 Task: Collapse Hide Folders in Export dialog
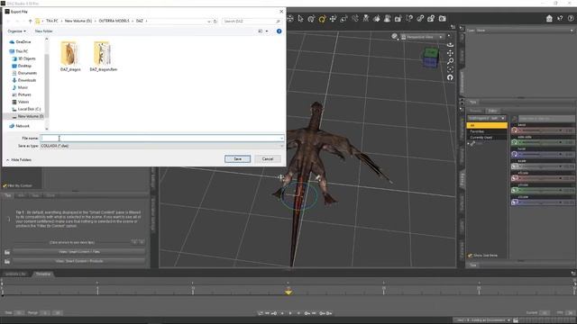coord(18,160)
